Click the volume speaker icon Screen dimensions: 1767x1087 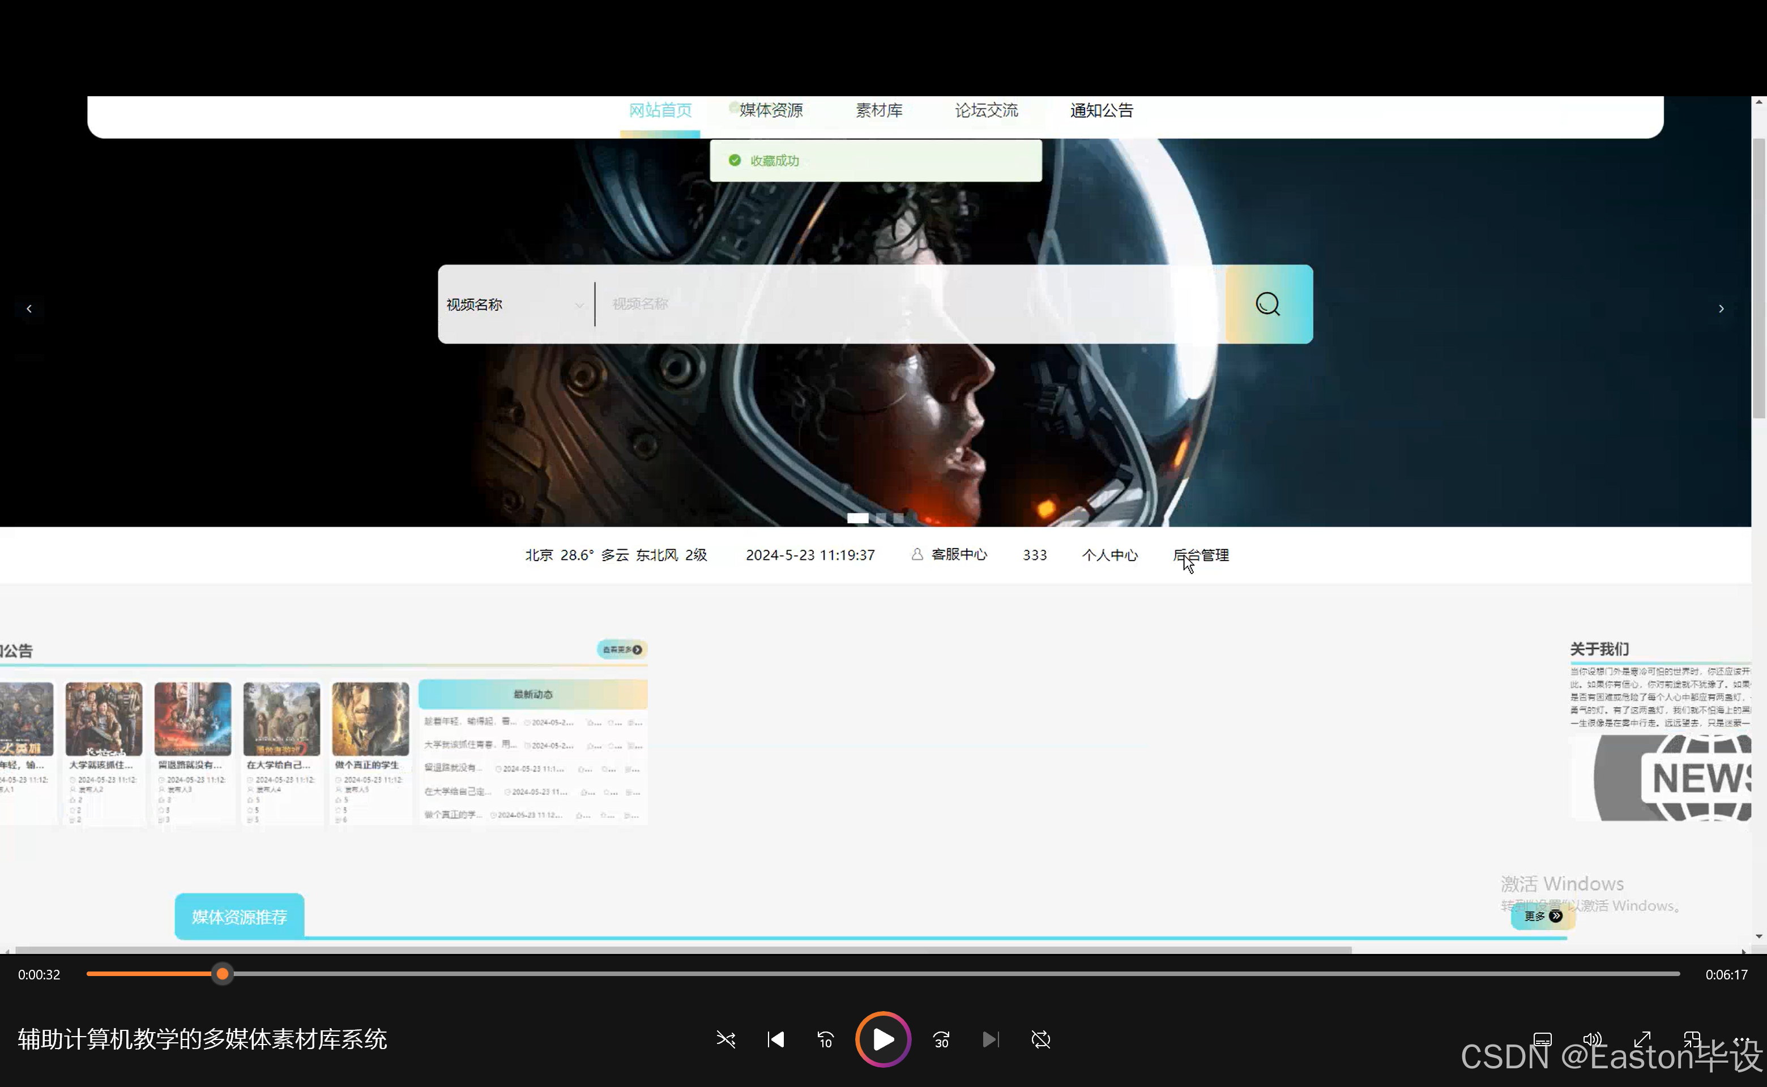tap(1591, 1039)
